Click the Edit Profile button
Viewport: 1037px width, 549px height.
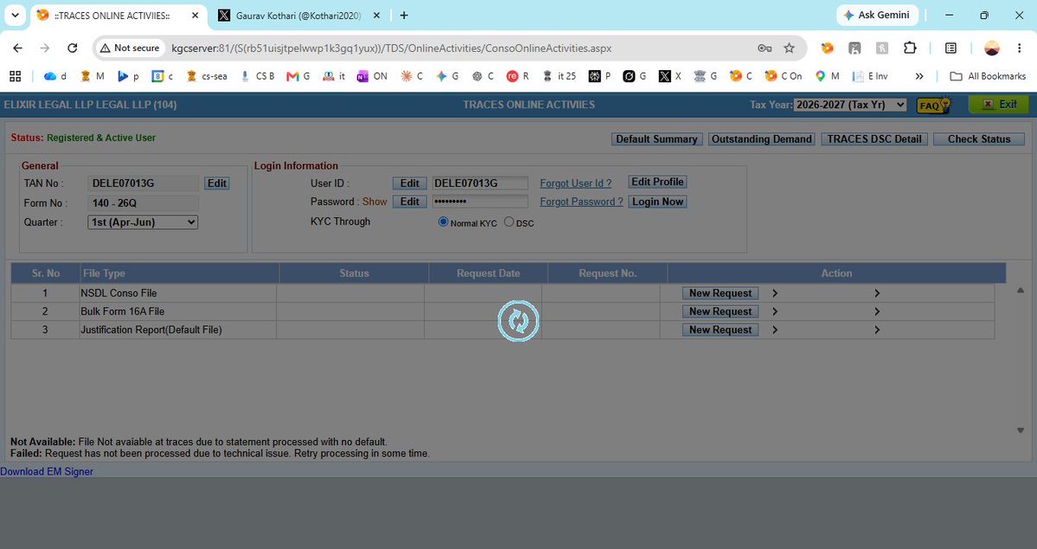click(657, 182)
